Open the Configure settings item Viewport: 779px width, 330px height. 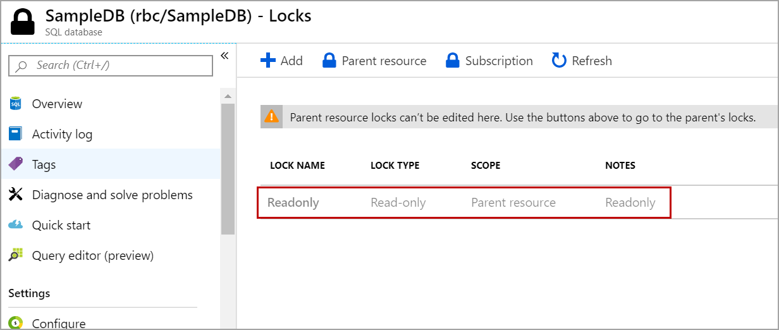click(x=59, y=323)
